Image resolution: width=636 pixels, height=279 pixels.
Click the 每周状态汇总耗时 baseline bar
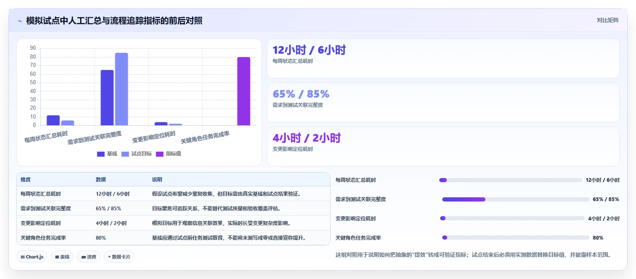point(53,120)
